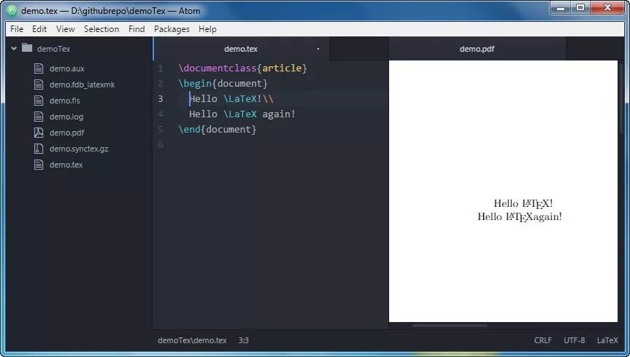Click the UTF-8 encoding selector
The image size is (630, 357).
click(574, 340)
